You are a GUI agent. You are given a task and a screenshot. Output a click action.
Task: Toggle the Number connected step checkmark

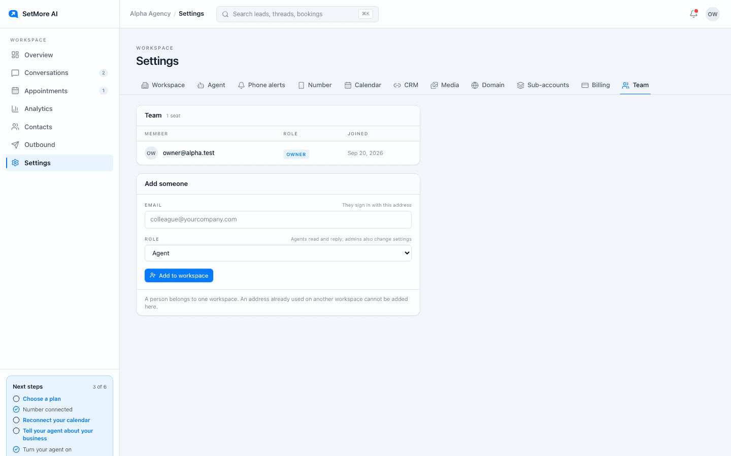click(16, 409)
